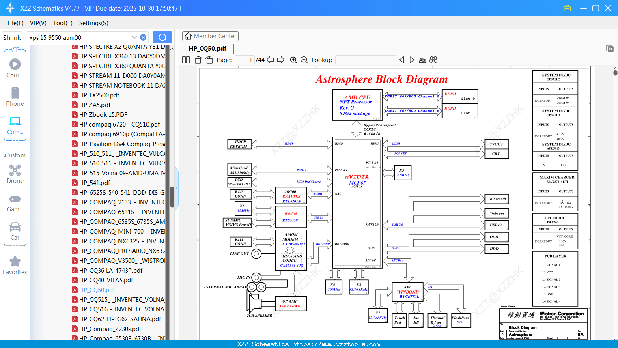Image resolution: width=618 pixels, height=348 pixels.
Task: Open the File(F) menu
Action: pyautogui.click(x=15, y=23)
